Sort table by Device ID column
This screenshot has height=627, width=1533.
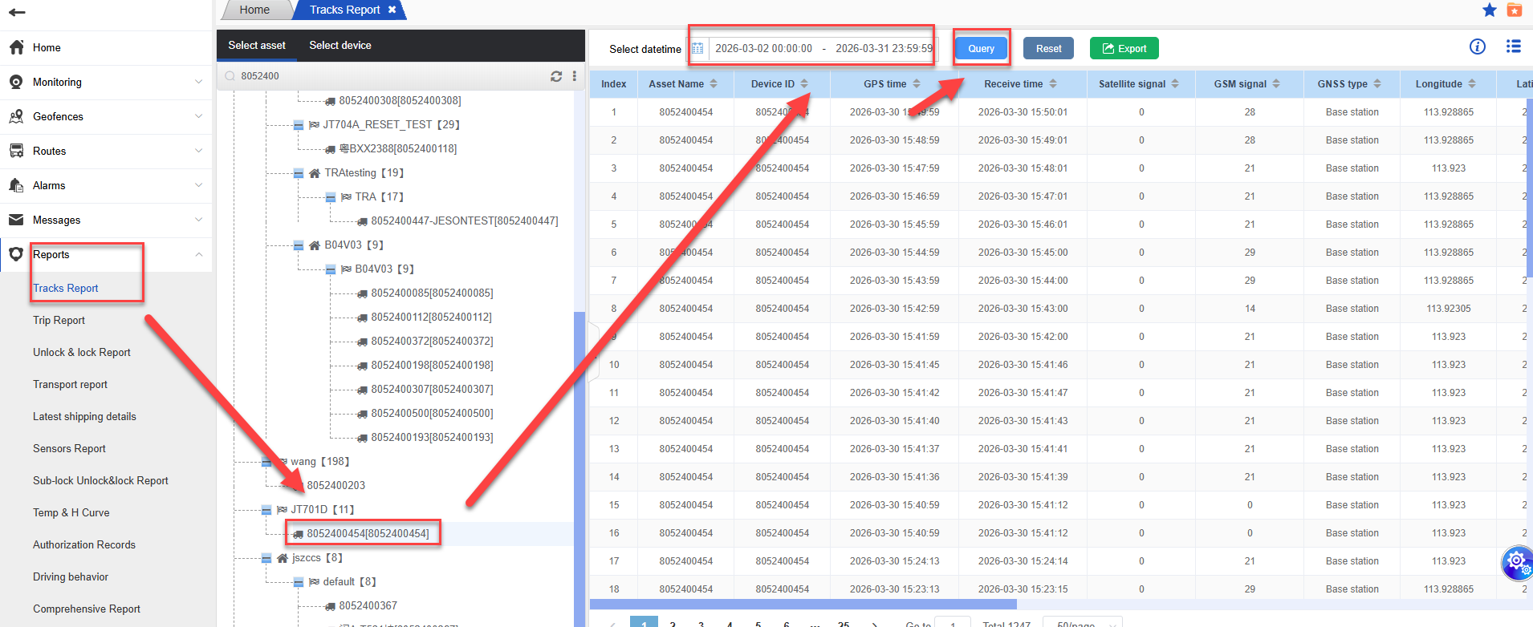(x=803, y=84)
